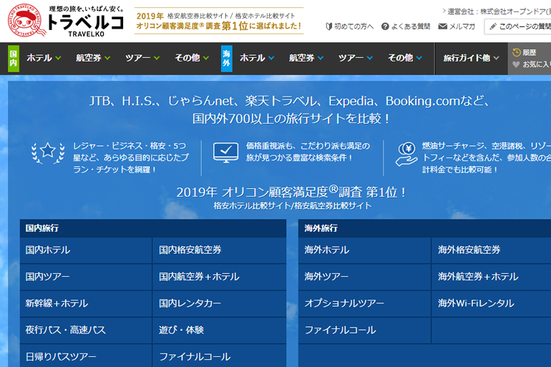Click the blue 海外 badge
551x367 pixels.
(x=226, y=58)
